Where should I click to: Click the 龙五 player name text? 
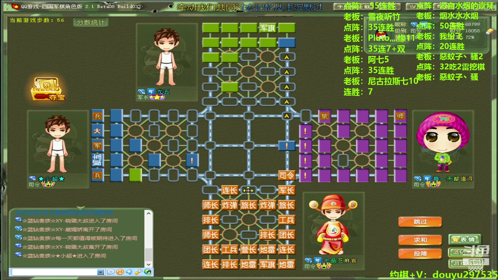click(163, 92)
